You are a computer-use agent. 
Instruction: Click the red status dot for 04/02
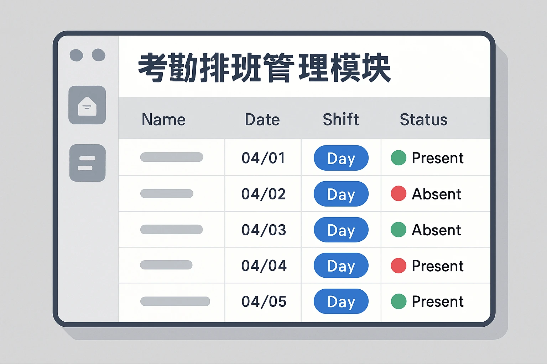(x=398, y=194)
